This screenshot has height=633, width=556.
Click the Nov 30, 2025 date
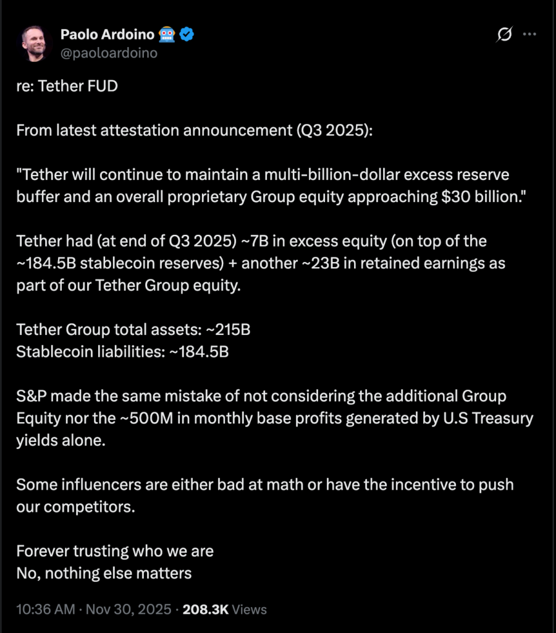(128, 609)
